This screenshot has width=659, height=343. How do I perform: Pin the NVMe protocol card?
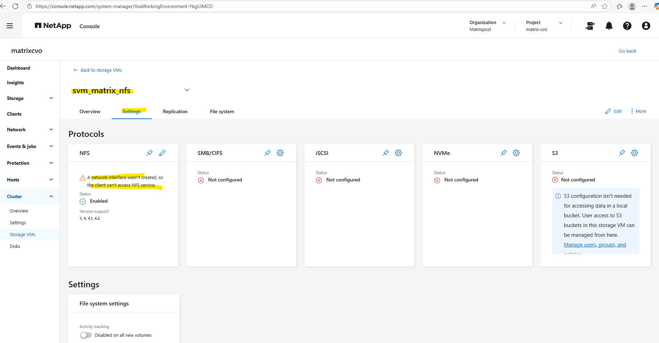(504, 153)
